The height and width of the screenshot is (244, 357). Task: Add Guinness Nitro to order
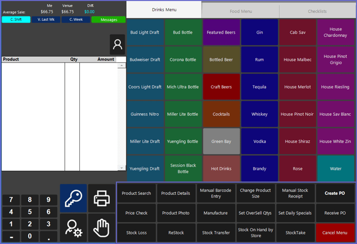[x=145, y=114]
